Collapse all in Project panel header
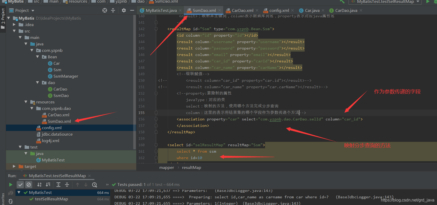 click(113, 10)
